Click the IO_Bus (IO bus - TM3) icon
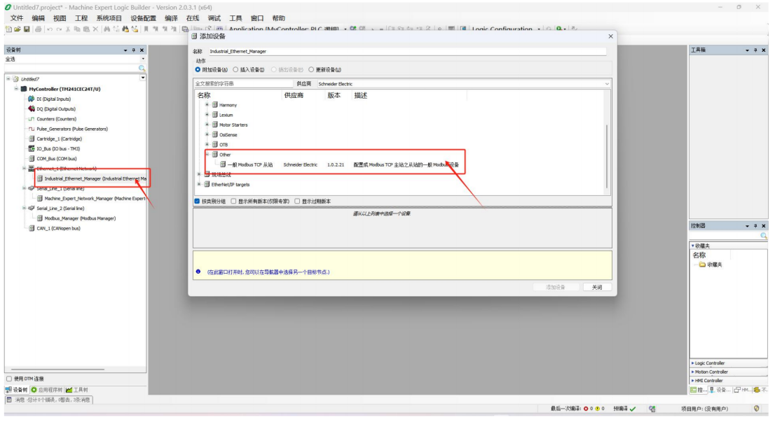 [x=31, y=148]
